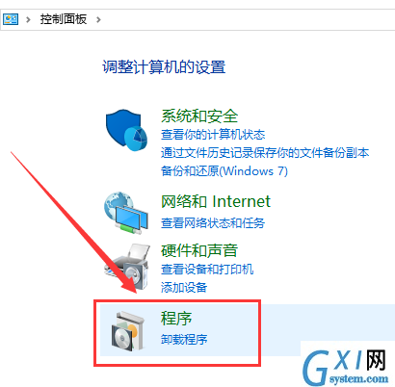Expand chevron before 控制面板 breadcrumb
This screenshot has width=395, height=387.
[28, 20]
